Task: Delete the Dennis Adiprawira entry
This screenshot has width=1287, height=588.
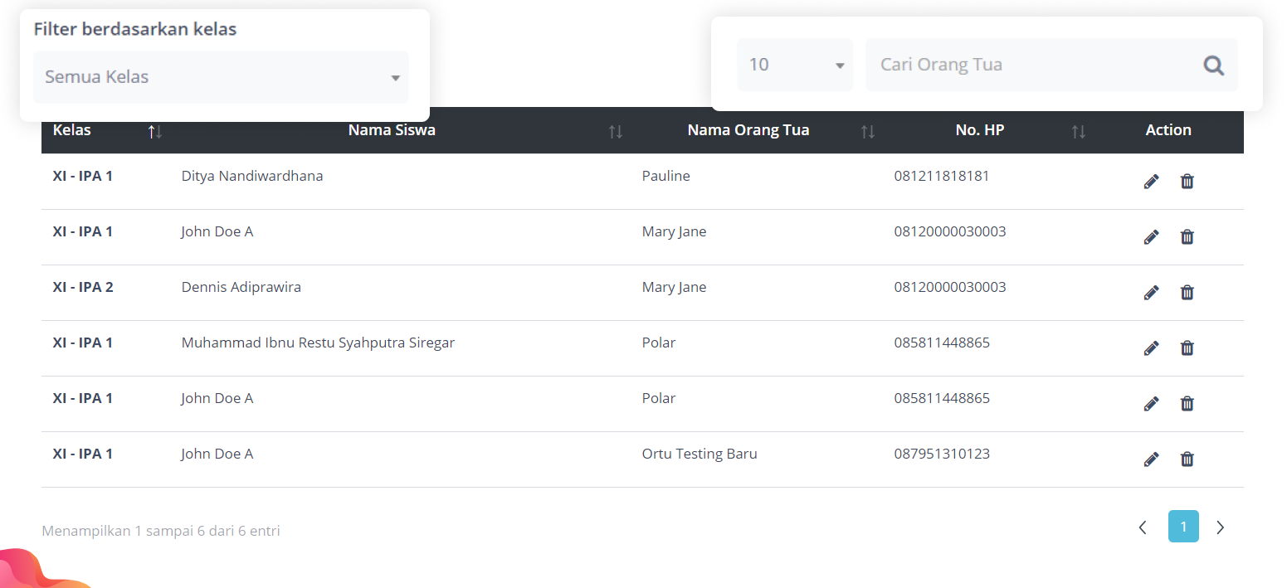Action: tap(1187, 293)
